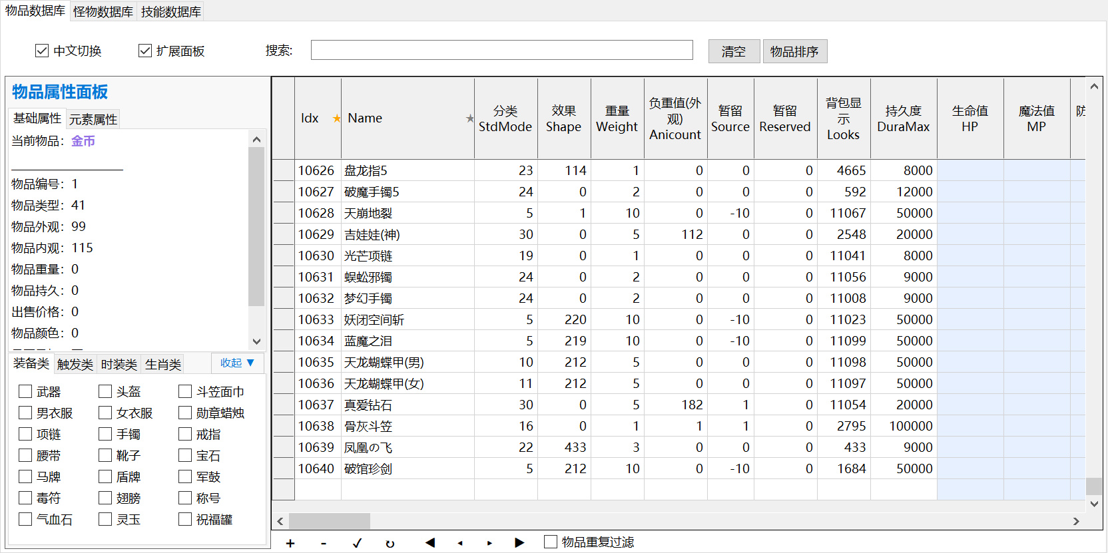Click the horizontal scrollbar thumb of table

tap(330, 521)
